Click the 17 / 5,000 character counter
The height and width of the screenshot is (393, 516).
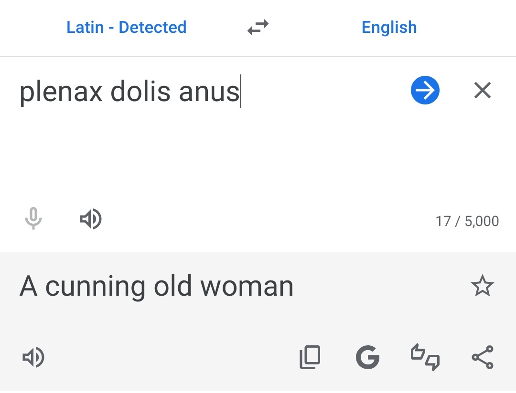pos(467,221)
